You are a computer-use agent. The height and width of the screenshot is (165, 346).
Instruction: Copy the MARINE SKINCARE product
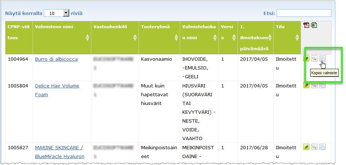click(322, 147)
